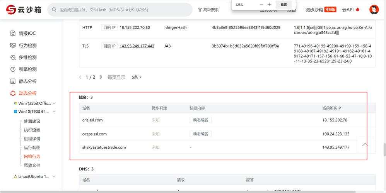This screenshot has width=386, height=193.
Task: Open 高级搜索 advanced search filter
Action: point(208,10)
